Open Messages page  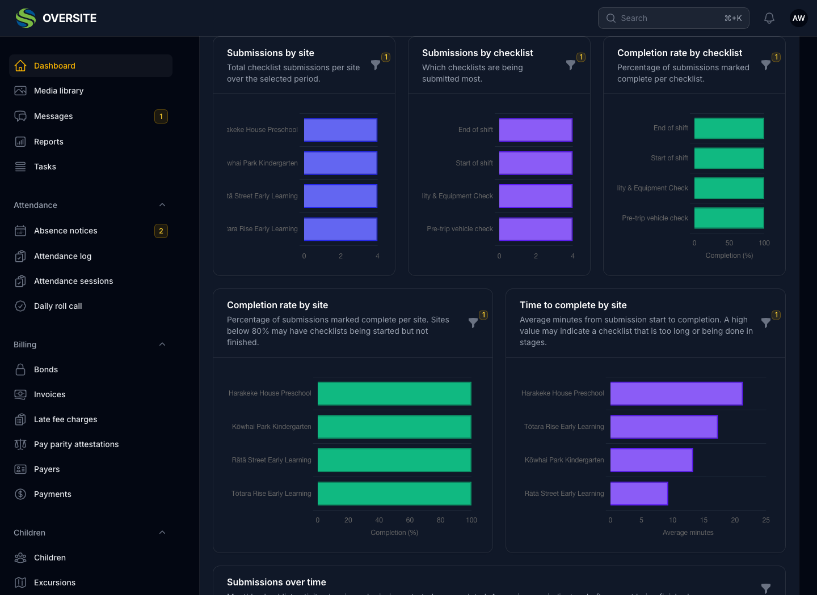91,116
